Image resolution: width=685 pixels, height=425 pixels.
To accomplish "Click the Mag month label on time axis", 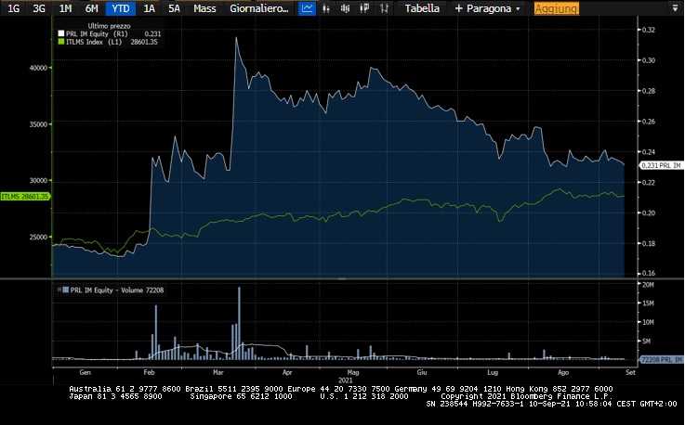I will [x=353, y=372].
